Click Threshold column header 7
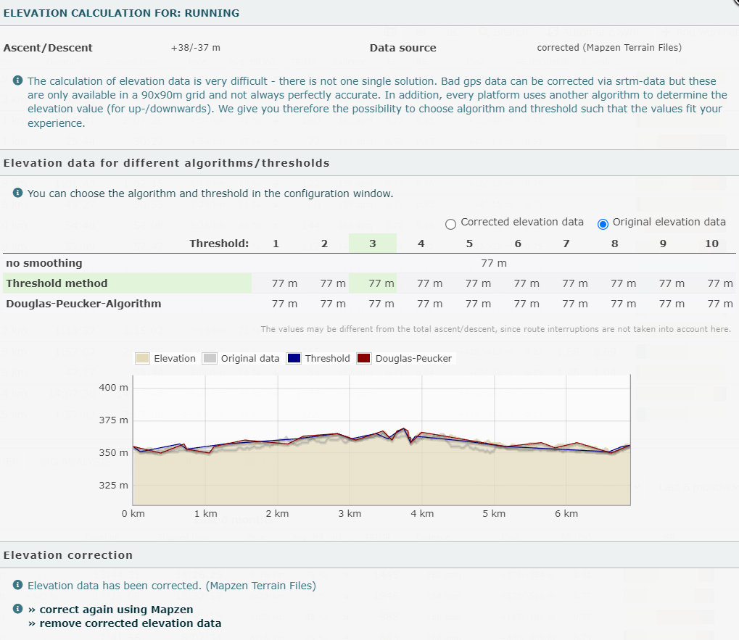This screenshot has width=739, height=640. click(566, 244)
